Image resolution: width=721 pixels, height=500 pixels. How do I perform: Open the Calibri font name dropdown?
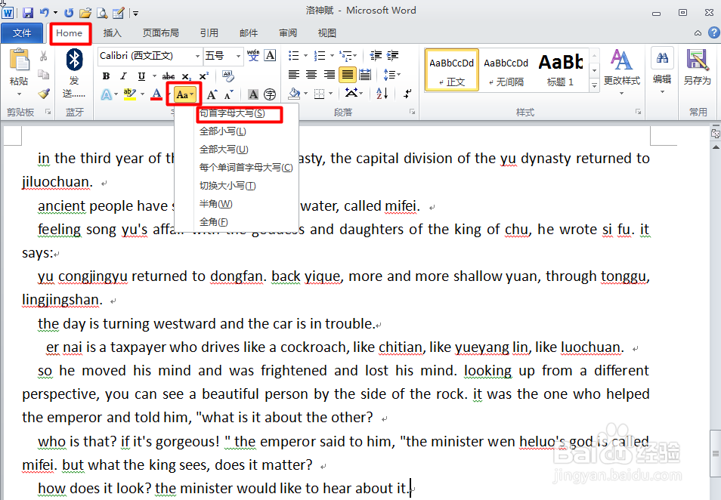click(x=197, y=56)
